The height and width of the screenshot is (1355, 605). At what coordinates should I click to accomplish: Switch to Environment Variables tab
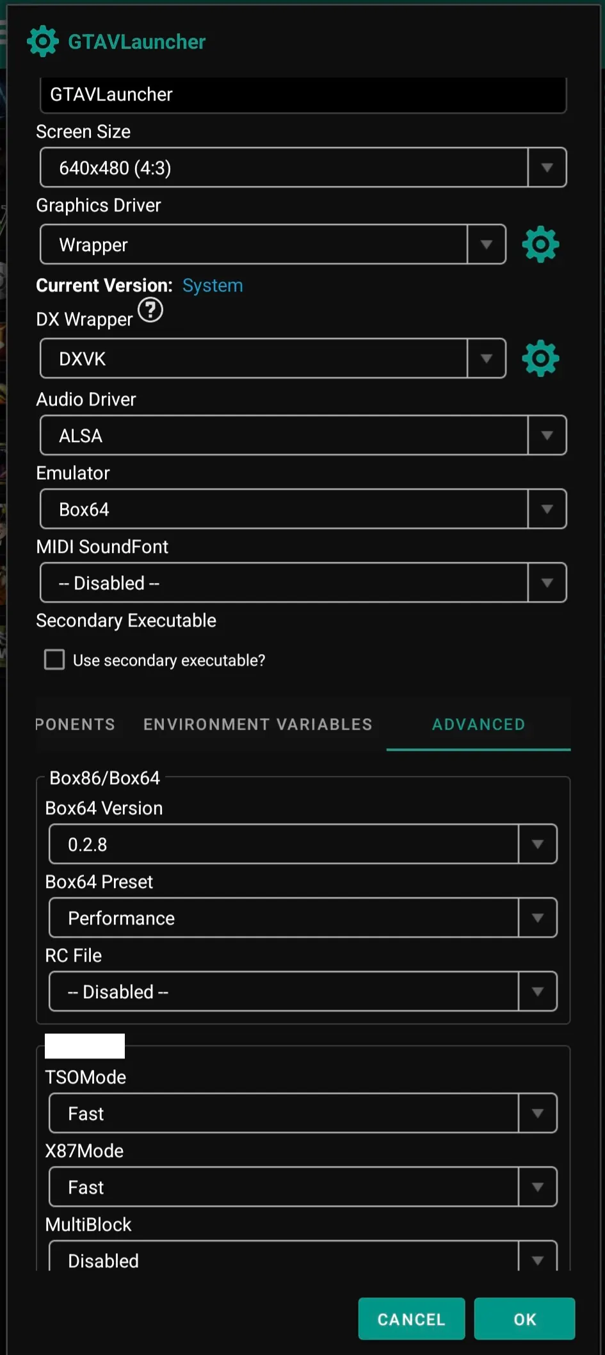(257, 725)
